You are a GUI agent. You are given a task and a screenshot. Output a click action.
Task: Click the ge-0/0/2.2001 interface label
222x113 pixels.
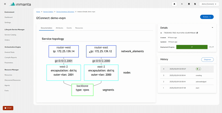(x=64, y=61)
